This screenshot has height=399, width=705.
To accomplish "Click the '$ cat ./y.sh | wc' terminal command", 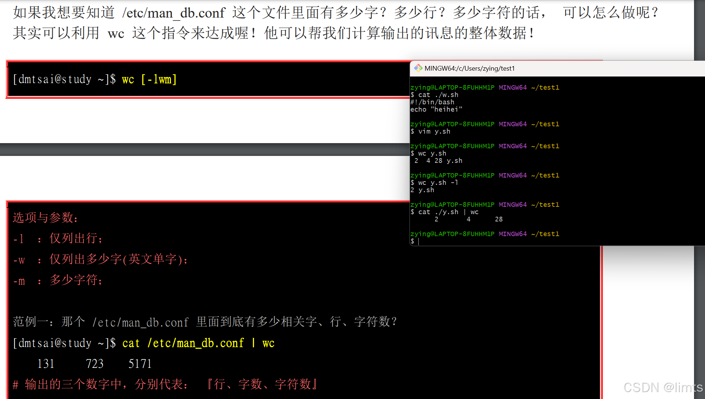I will click(x=444, y=212).
